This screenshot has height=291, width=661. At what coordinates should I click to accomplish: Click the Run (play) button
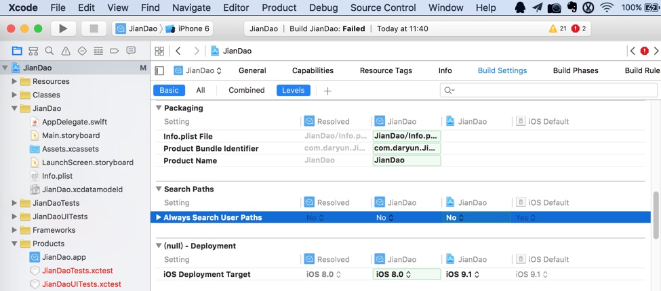63,28
